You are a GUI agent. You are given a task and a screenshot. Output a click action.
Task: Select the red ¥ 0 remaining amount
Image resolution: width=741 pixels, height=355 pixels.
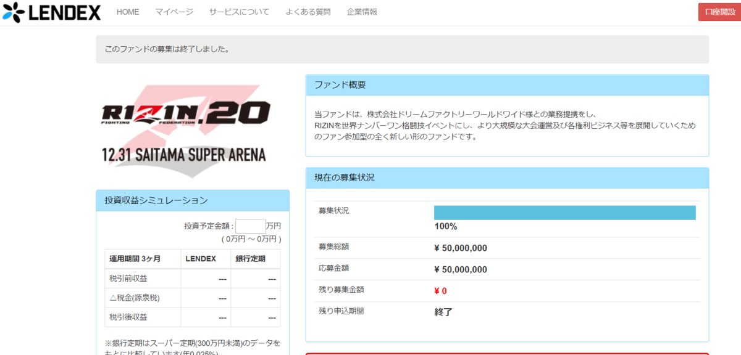pyautogui.click(x=440, y=291)
